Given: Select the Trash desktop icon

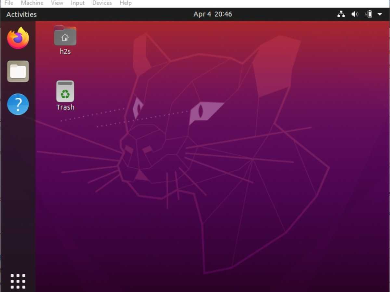Looking at the screenshot, I should tap(65, 96).
